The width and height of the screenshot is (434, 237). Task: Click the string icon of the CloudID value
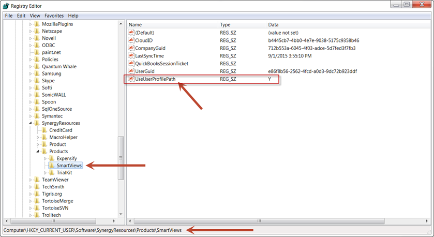pyautogui.click(x=131, y=40)
